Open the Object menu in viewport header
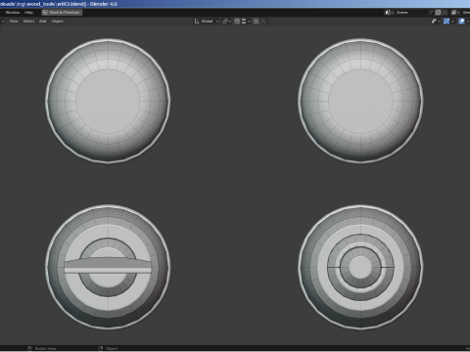The width and height of the screenshot is (470, 352). pos(58,22)
